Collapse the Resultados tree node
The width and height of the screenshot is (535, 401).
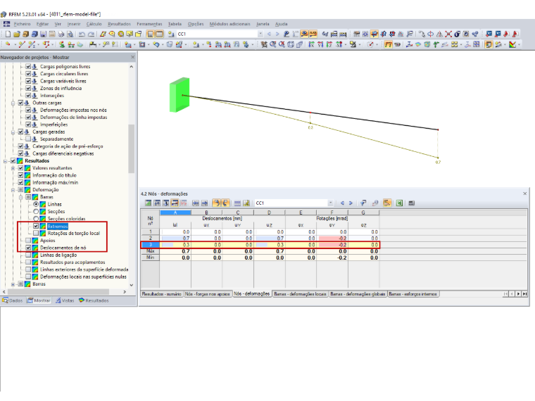pyautogui.click(x=6, y=161)
